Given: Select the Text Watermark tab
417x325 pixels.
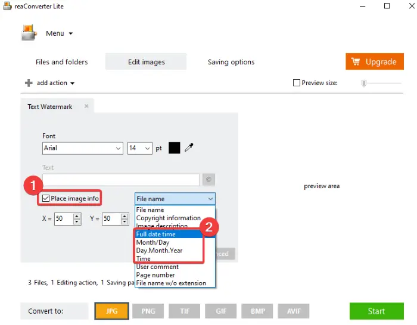Looking at the screenshot, I should [x=50, y=107].
